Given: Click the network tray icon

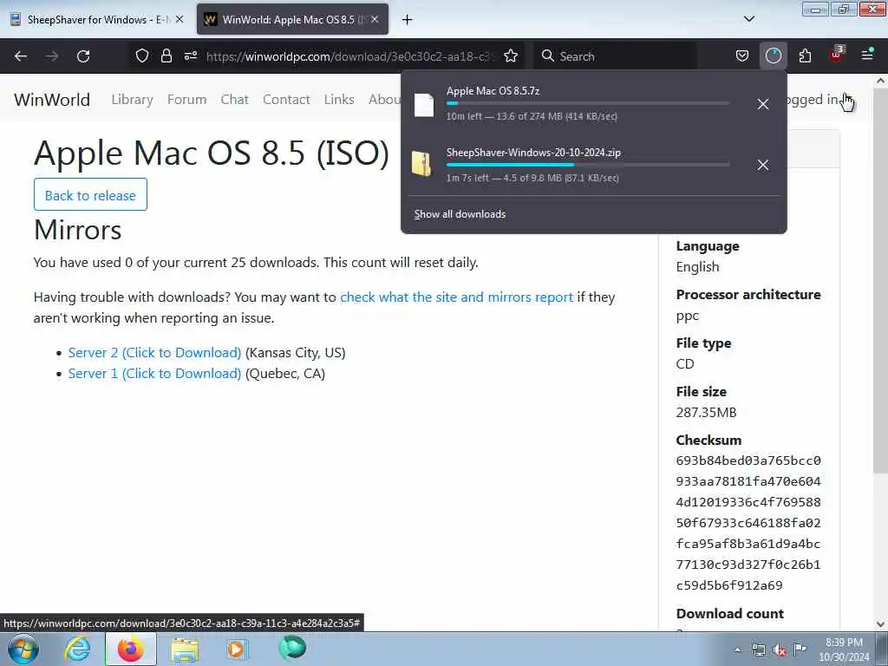Looking at the screenshot, I should 758,650.
